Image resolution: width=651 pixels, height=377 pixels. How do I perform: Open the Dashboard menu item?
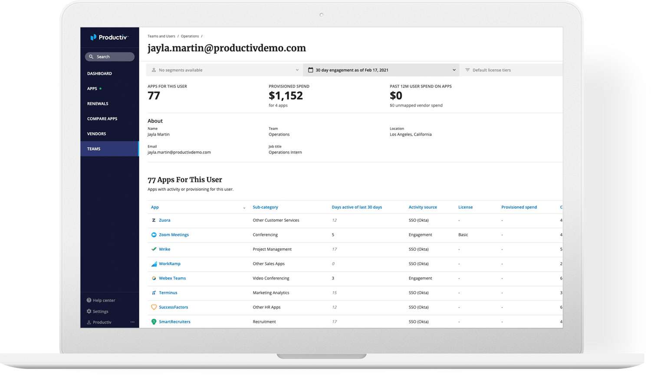[99, 74]
